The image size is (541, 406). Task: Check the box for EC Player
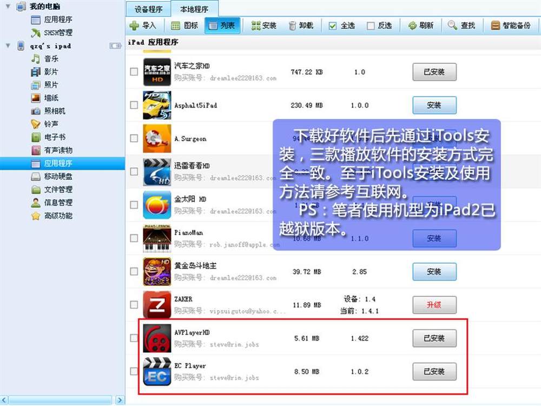134,371
